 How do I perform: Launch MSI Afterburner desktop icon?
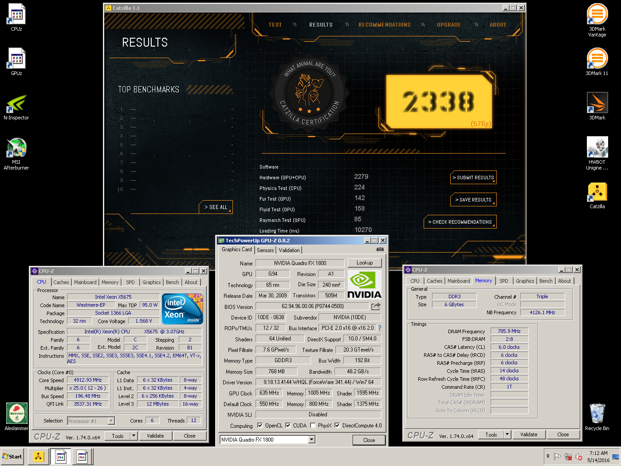(16, 154)
